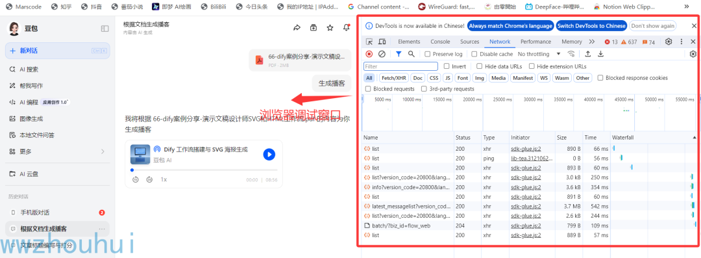Open the No throttling dropdown
The height and width of the screenshot is (258, 701).
click(x=539, y=54)
